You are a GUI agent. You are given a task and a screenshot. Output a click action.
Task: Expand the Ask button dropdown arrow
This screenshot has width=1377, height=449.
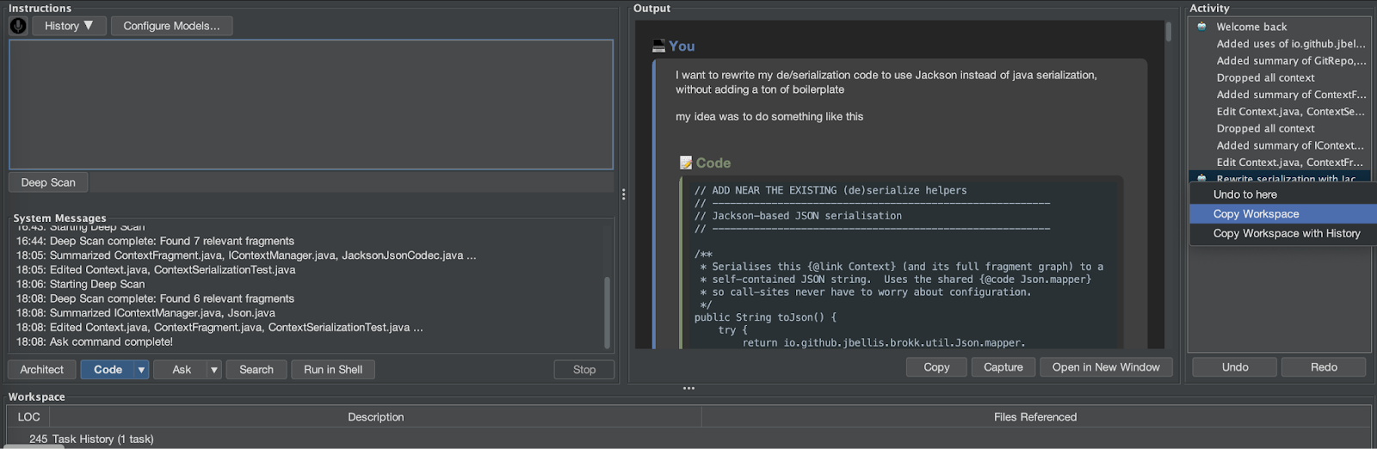coord(214,370)
